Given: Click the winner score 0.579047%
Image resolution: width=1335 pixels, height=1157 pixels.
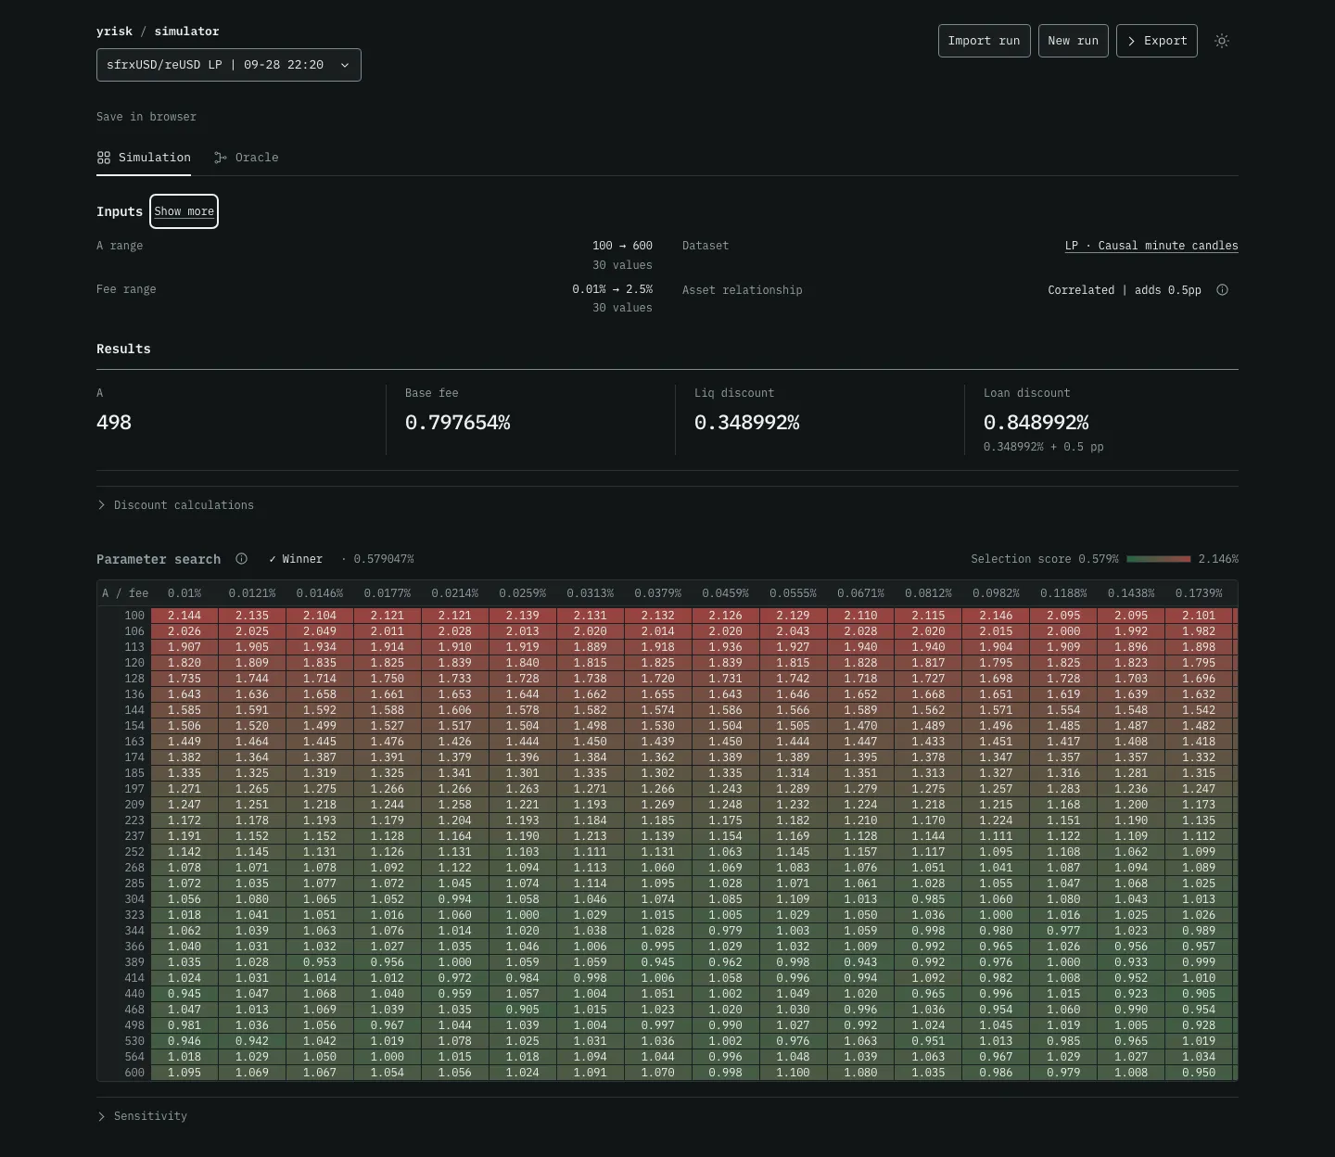Looking at the screenshot, I should [x=383, y=559].
